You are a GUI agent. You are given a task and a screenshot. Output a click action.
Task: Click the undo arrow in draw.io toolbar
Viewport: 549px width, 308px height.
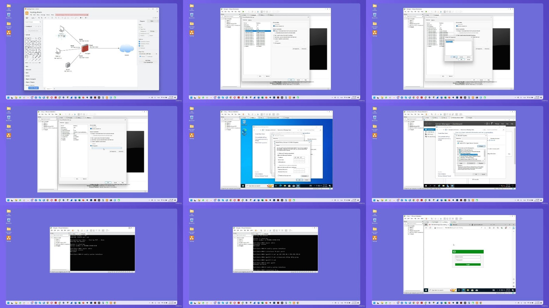tap(45, 18)
